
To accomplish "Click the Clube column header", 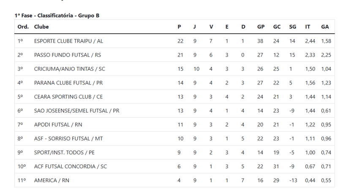I will click(x=41, y=27).
